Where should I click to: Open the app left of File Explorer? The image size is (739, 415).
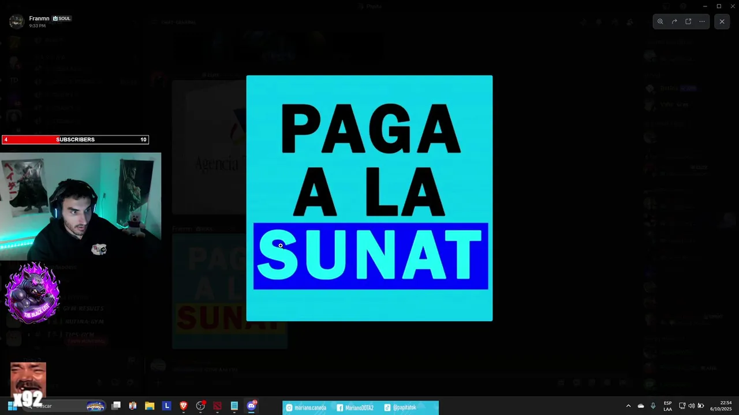[133, 406]
